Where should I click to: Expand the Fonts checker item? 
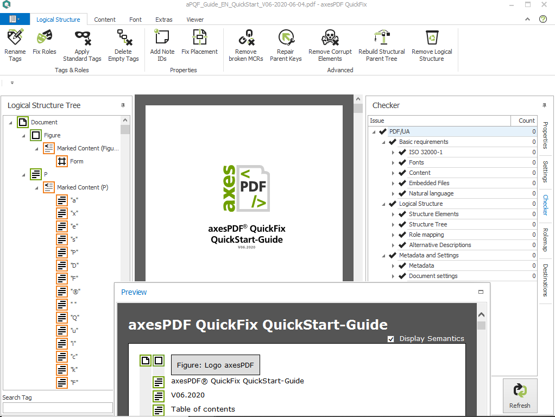[393, 162]
